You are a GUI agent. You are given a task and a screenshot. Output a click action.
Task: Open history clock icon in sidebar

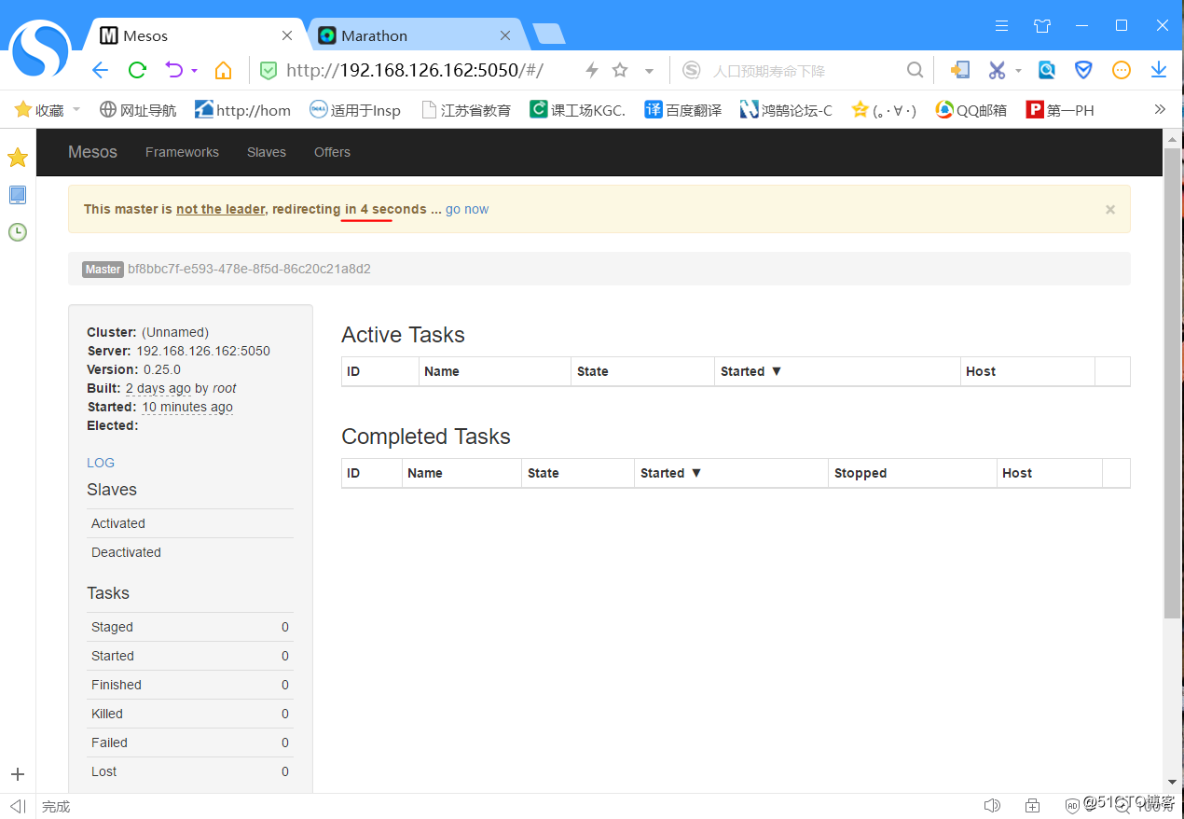18,232
